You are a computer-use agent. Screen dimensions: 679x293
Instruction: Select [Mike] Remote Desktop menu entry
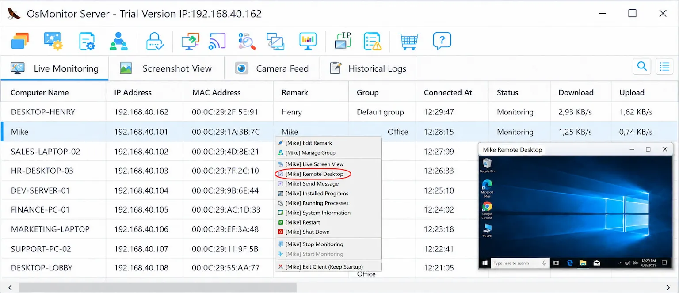coord(328,174)
